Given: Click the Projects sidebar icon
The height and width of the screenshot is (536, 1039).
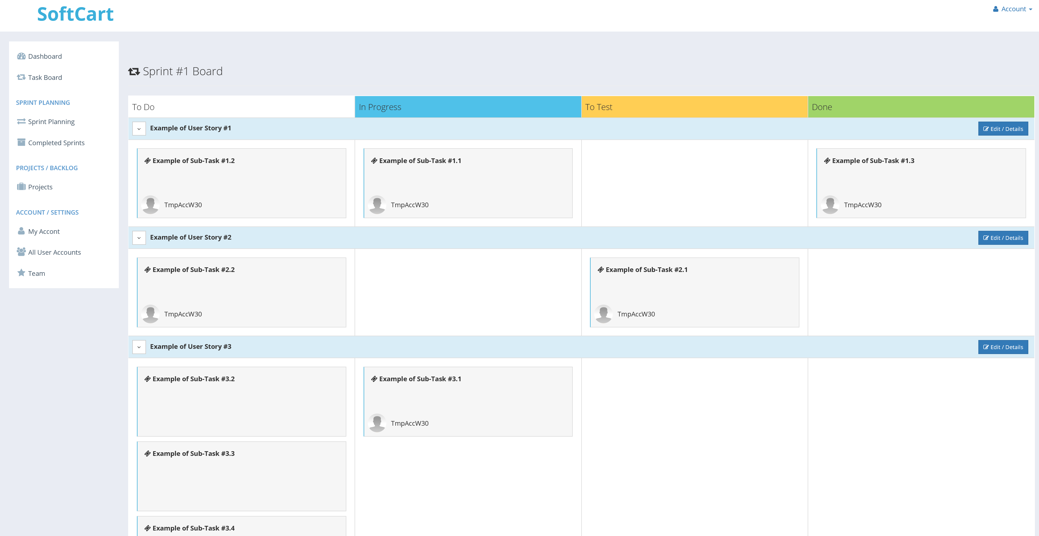Looking at the screenshot, I should click(x=21, y=187).
